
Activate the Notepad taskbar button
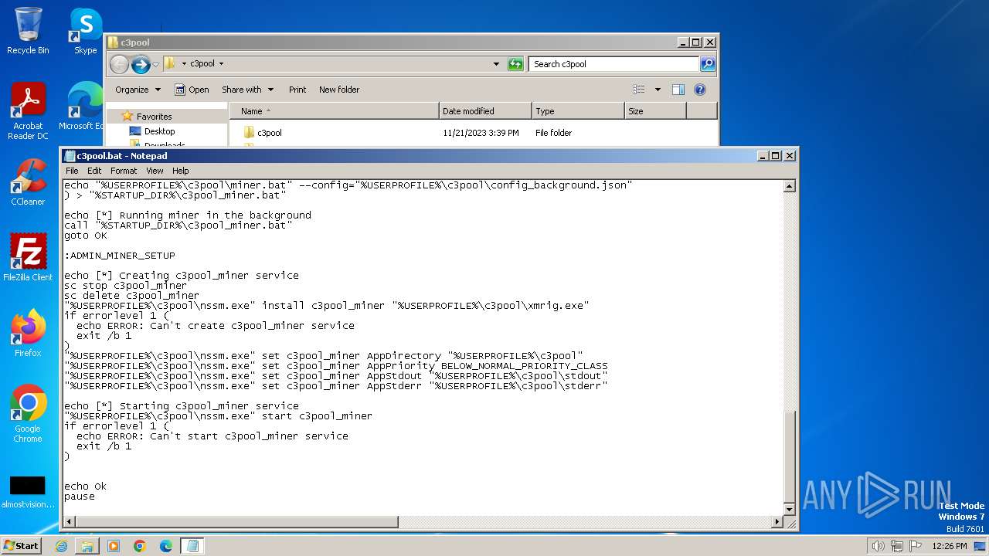click(192, 546)
